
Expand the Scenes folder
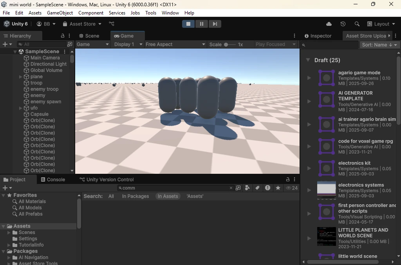point(9,233)
